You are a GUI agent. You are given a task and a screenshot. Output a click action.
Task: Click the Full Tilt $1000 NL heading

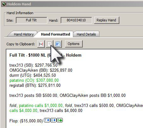click(x=45, y=55)
